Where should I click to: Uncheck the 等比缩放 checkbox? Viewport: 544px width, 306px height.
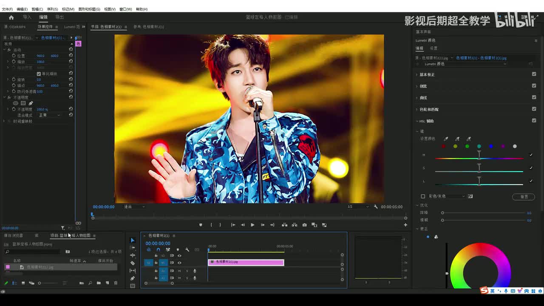(39, 74)
